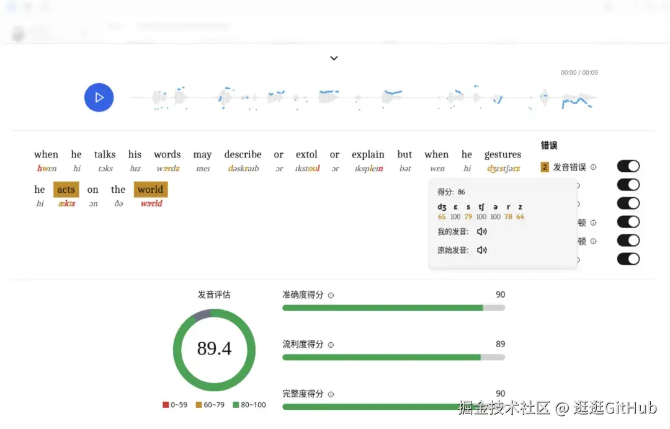Disable the bottom toggle in the 错误 panel
This screenshot has height=429, width=670.
(x=628, y=259)
